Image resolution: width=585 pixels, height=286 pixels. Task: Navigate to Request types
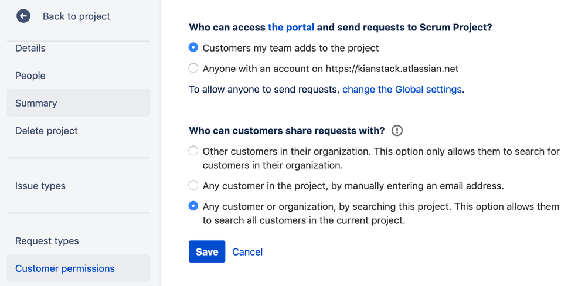tap(47, 241)
